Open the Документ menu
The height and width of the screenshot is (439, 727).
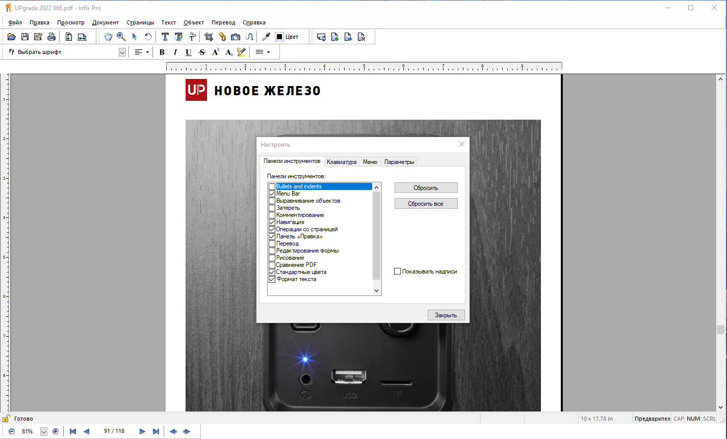(105, 22)
